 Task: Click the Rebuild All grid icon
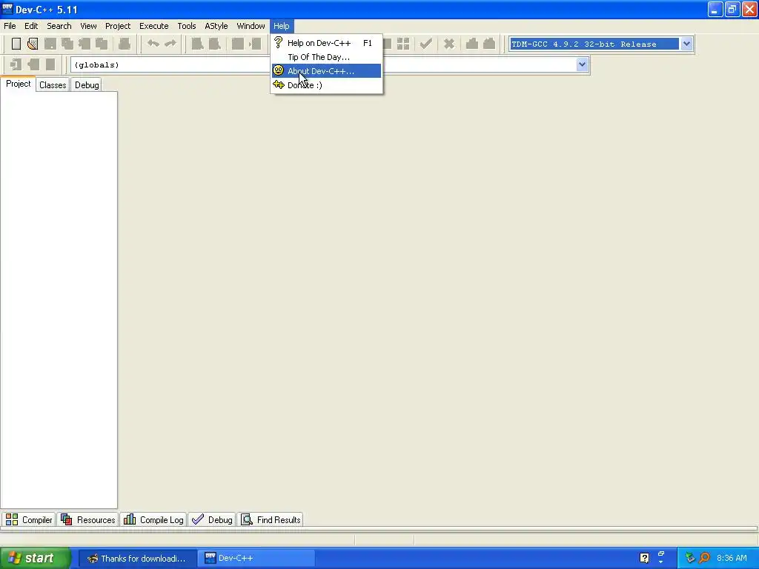403,44
